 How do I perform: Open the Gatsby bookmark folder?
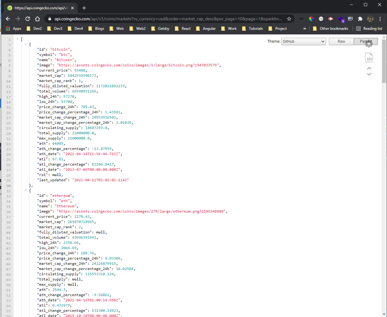[x=160, y=29]
